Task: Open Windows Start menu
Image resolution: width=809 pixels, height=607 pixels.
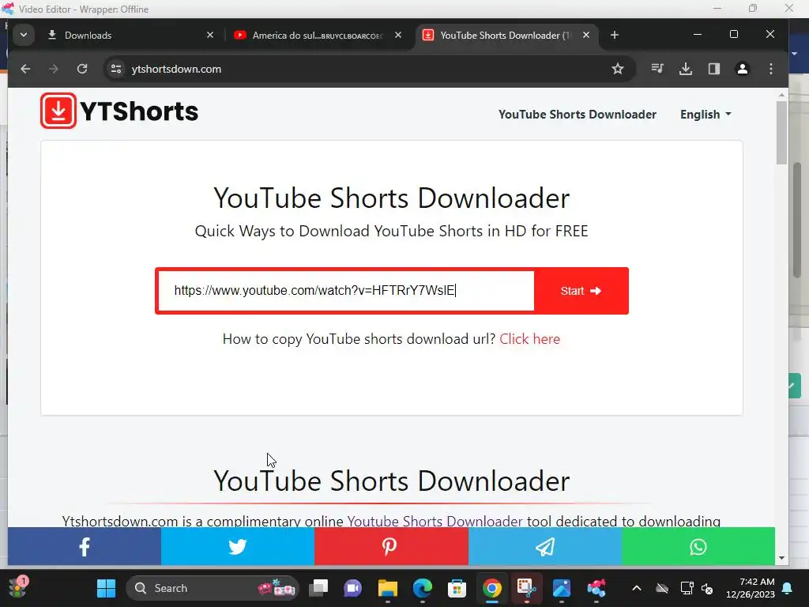Action: click(x=107, y=588)
